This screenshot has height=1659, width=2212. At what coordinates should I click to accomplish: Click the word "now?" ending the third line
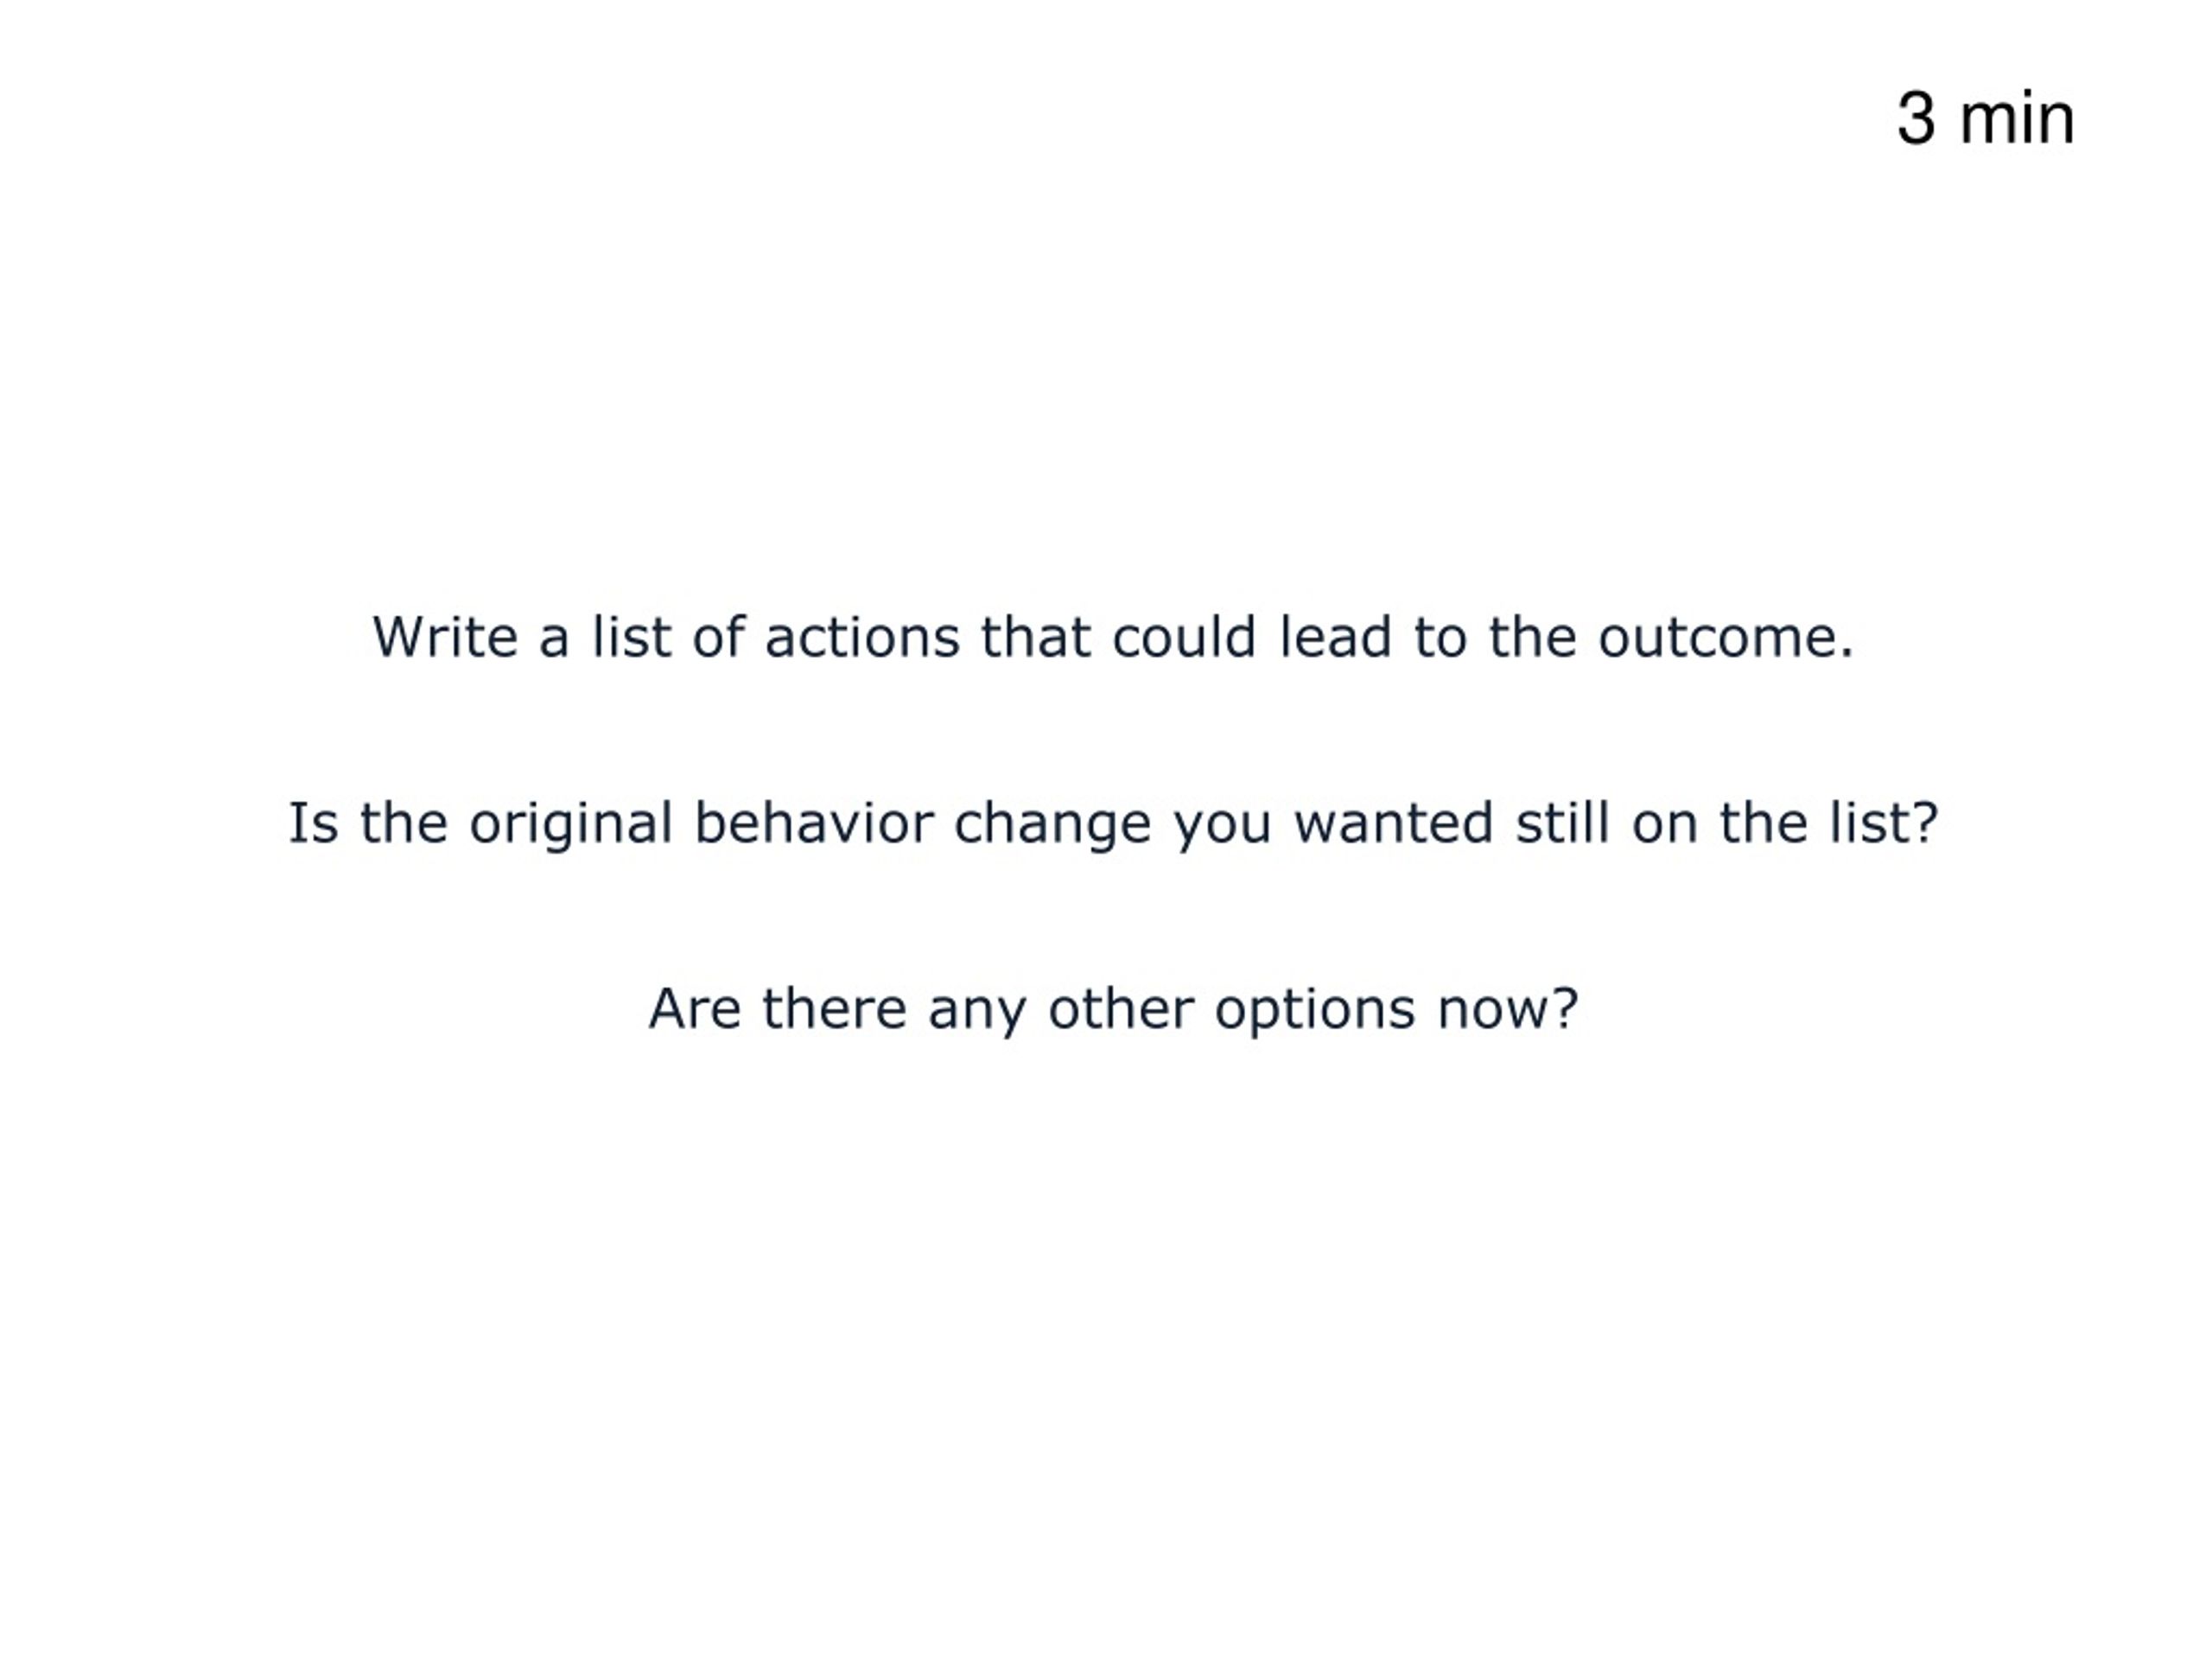[x=1508, y=1009]
